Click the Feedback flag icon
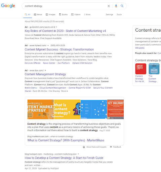This screenshot has width=161, height=172. (111, 147)
